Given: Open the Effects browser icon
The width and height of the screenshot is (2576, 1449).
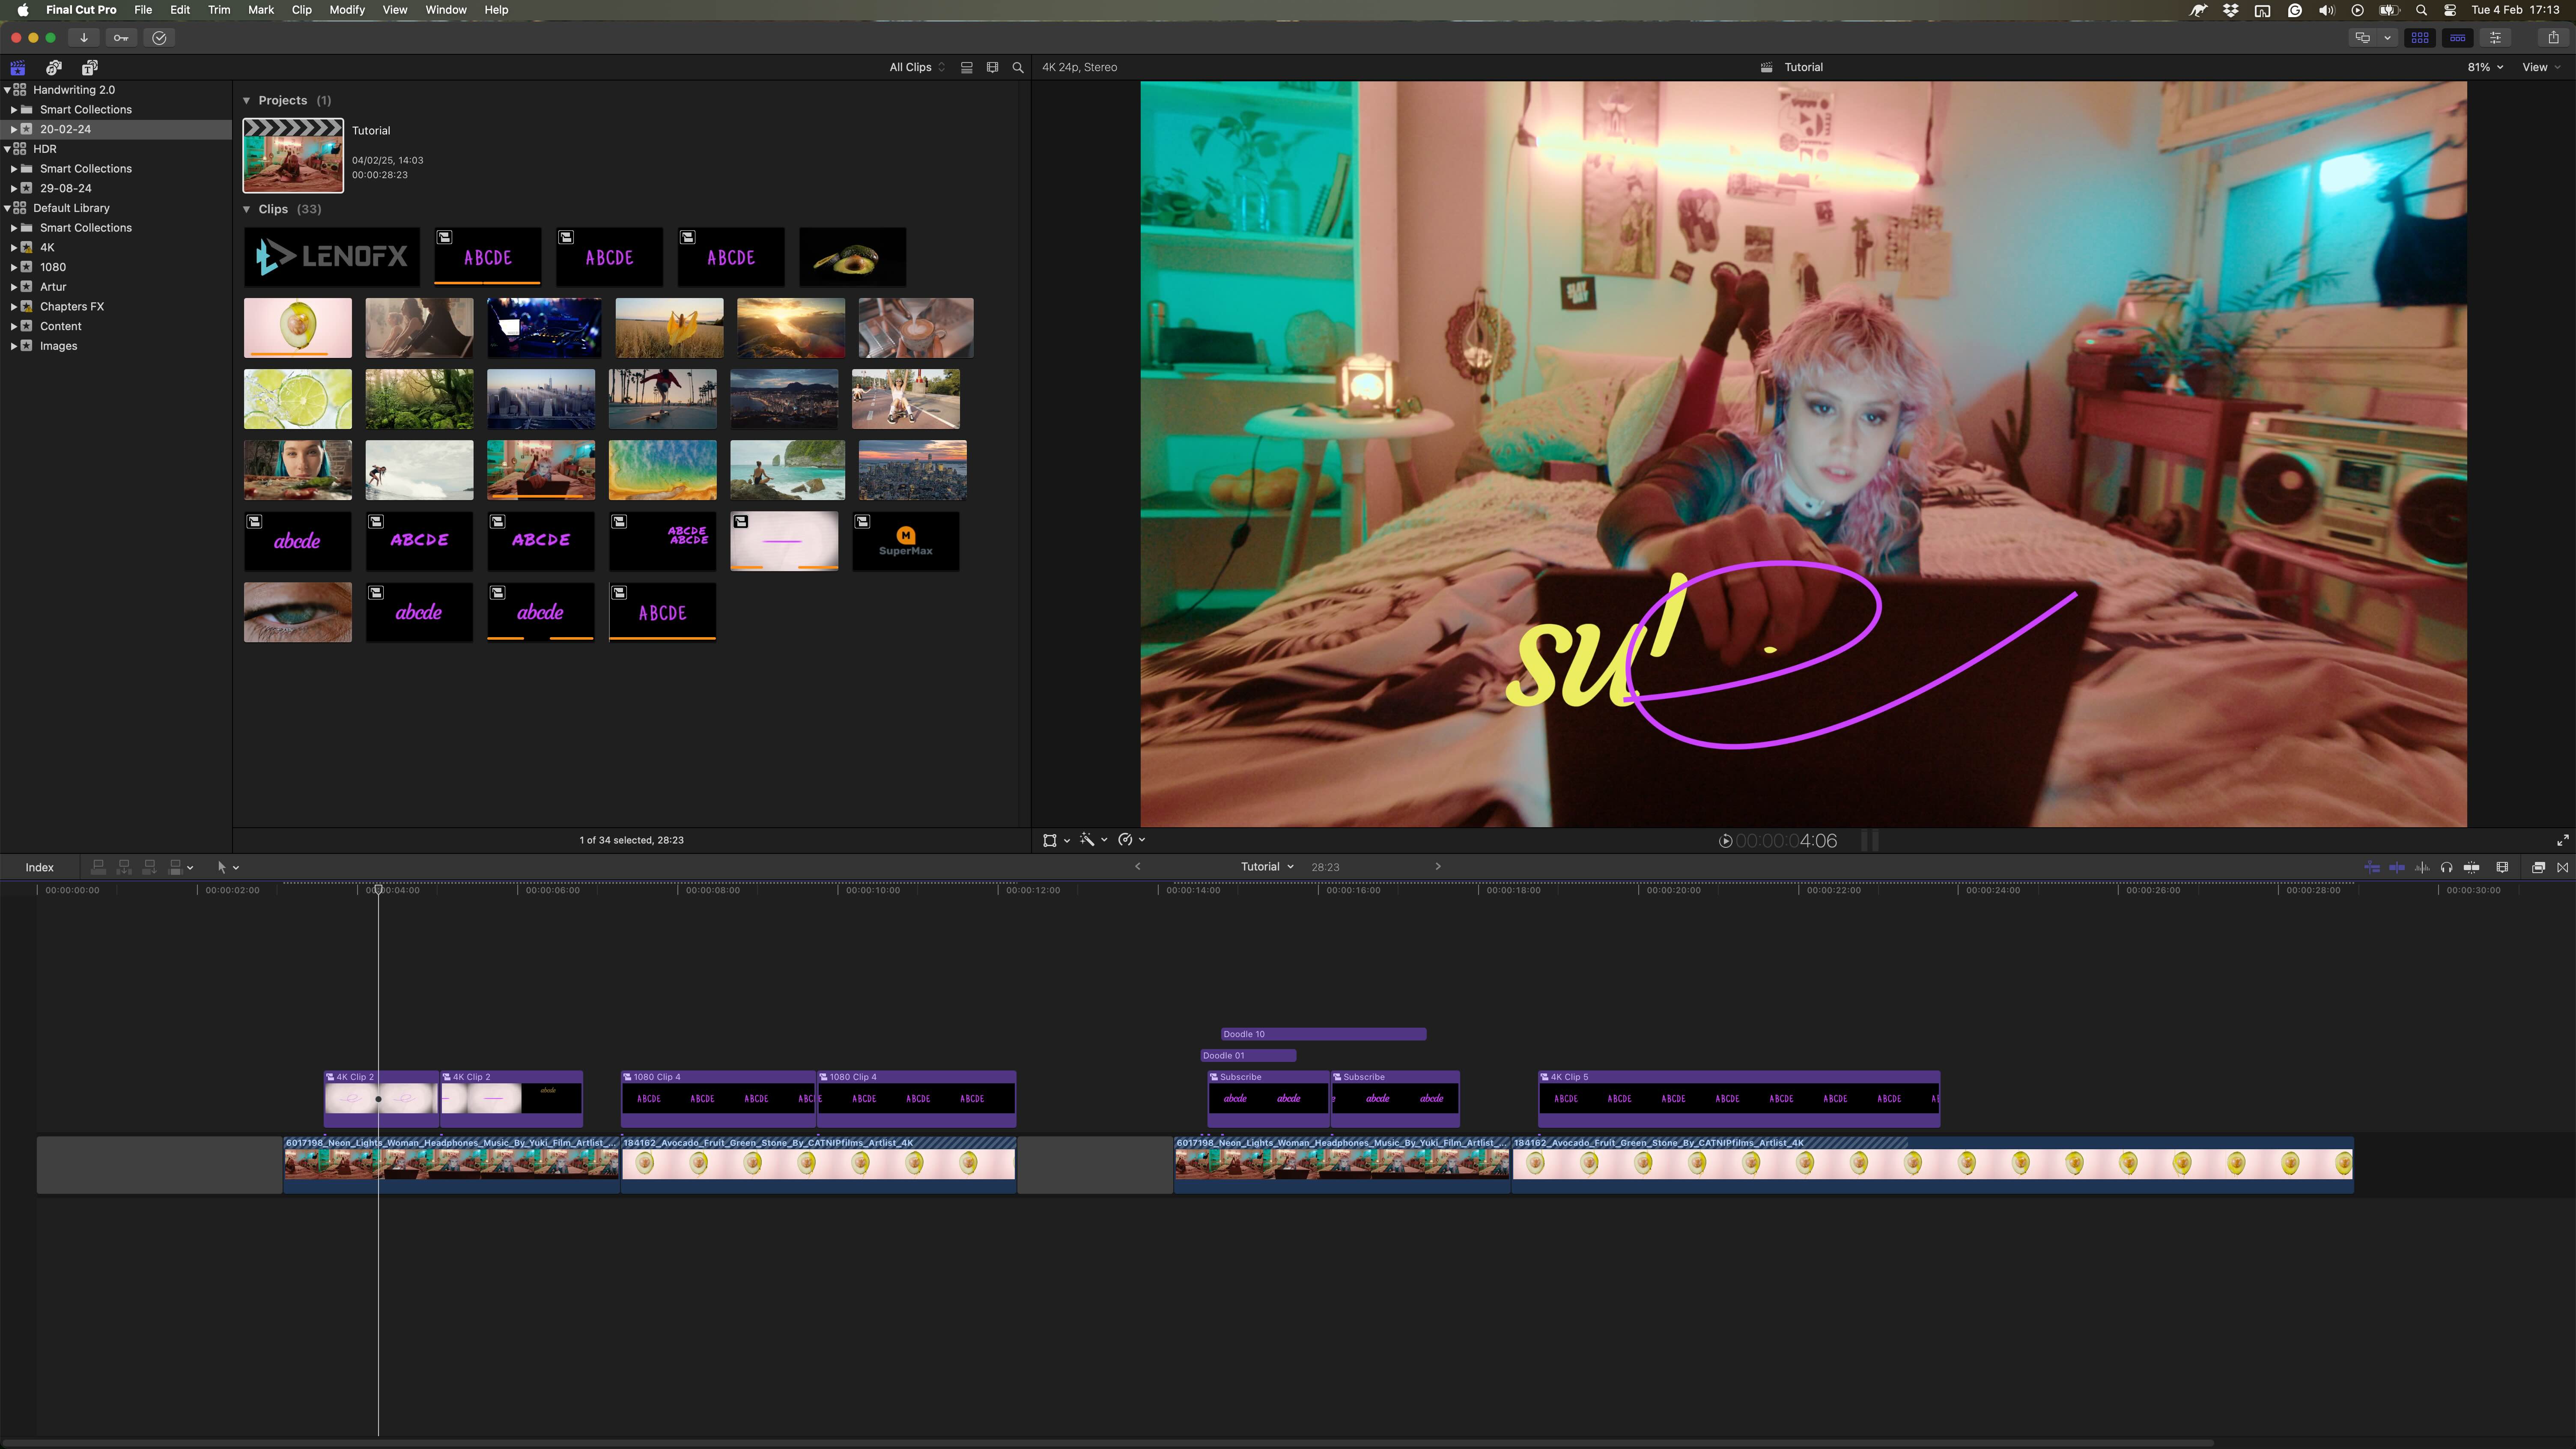Looking at the screenshot, I should point(2538,867).
